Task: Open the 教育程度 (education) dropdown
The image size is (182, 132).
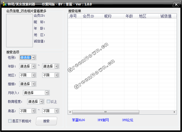Action: point(36,102)
